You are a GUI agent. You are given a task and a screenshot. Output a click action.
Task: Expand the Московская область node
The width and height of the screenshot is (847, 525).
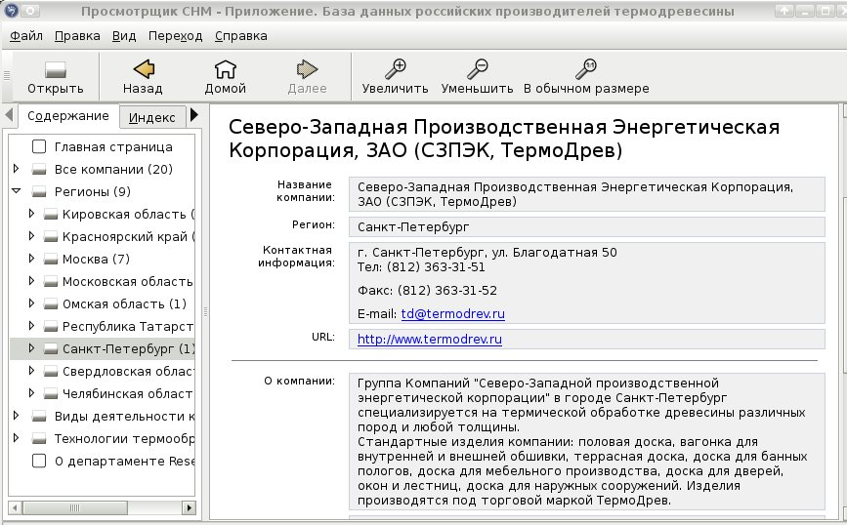pyautogui.click(x=31, y=281)
